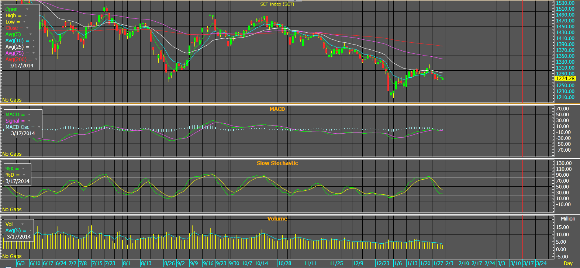Click the 3/24 date label on the time axis
Screen dimensions: 580x268
click(541, 263)
